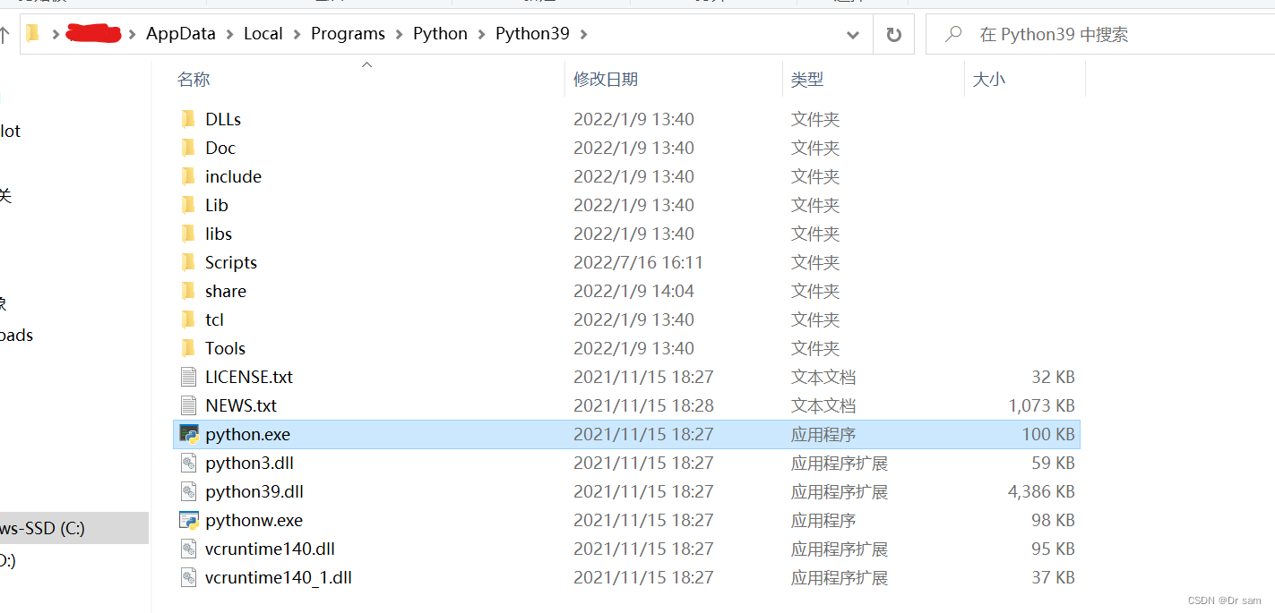This screenshot has height=613, width=1275.
Task: Click the search magnifier icon
Action: tap(953, 34)
